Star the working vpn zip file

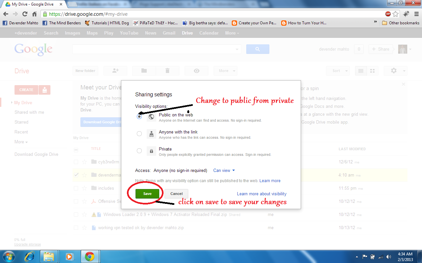click(84, 227)
